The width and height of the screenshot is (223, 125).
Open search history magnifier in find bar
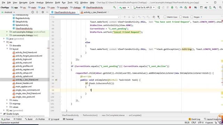pos(53,17)
